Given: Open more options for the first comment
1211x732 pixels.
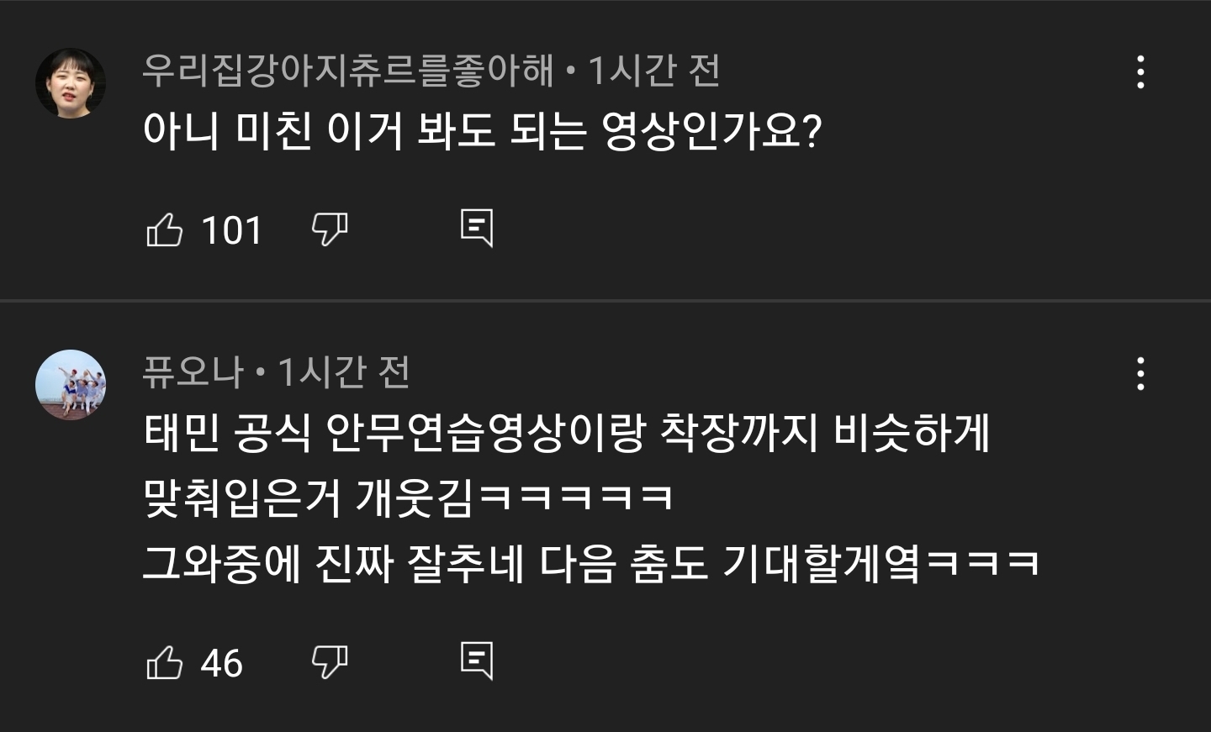Looking at the screenshot, I should (1140, 72).
